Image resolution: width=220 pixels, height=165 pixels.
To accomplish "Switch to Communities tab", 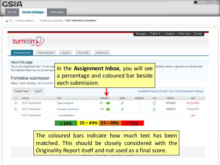I will 57,12.
